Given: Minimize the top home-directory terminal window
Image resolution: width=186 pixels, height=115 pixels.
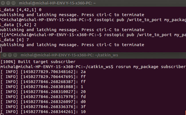Looking at the screenshot, I should pos(8,3).
